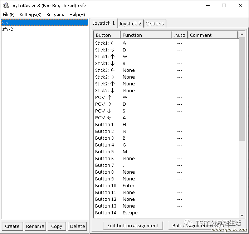Viewport: 249px width, 234px height.
Task: Select the Button 2 row
Action: click(166, 131)
